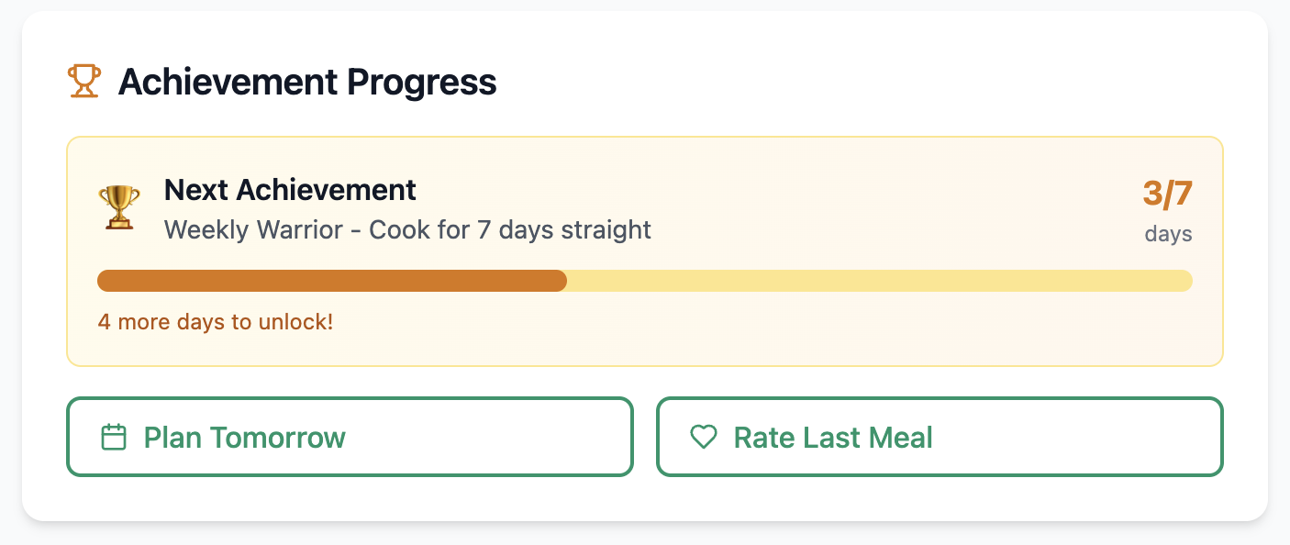Click the heart icon in Rate Last Meal
This screenshot has height=545, width=1290.
click(703, 438)
